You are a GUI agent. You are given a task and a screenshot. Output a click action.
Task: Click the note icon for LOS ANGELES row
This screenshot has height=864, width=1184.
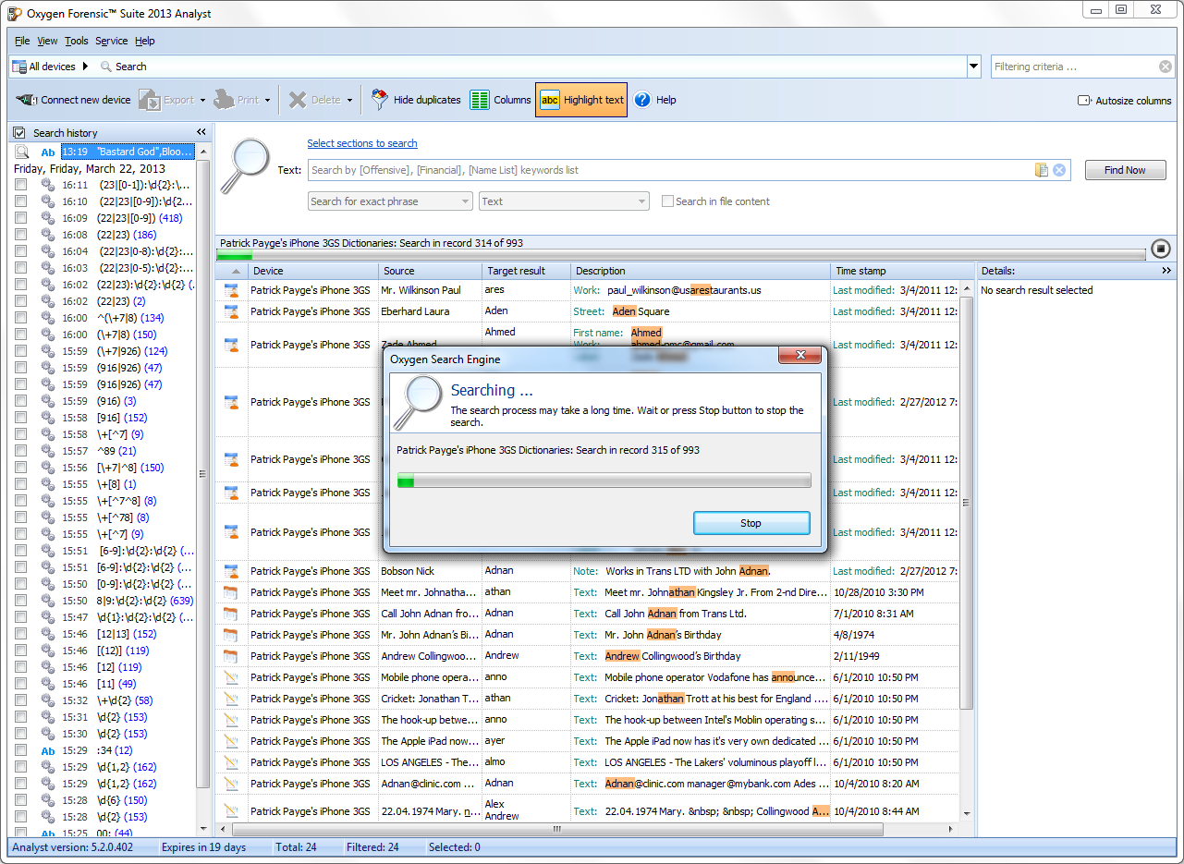pyautogui.click(x=231, y=762)
